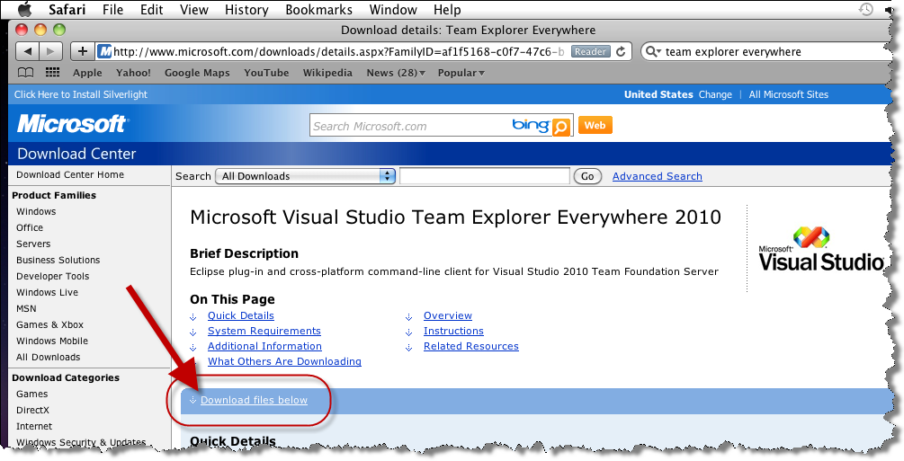904x461 pixels.
Task: Expand the All Downloads dropdown
Action: [305, 176]
